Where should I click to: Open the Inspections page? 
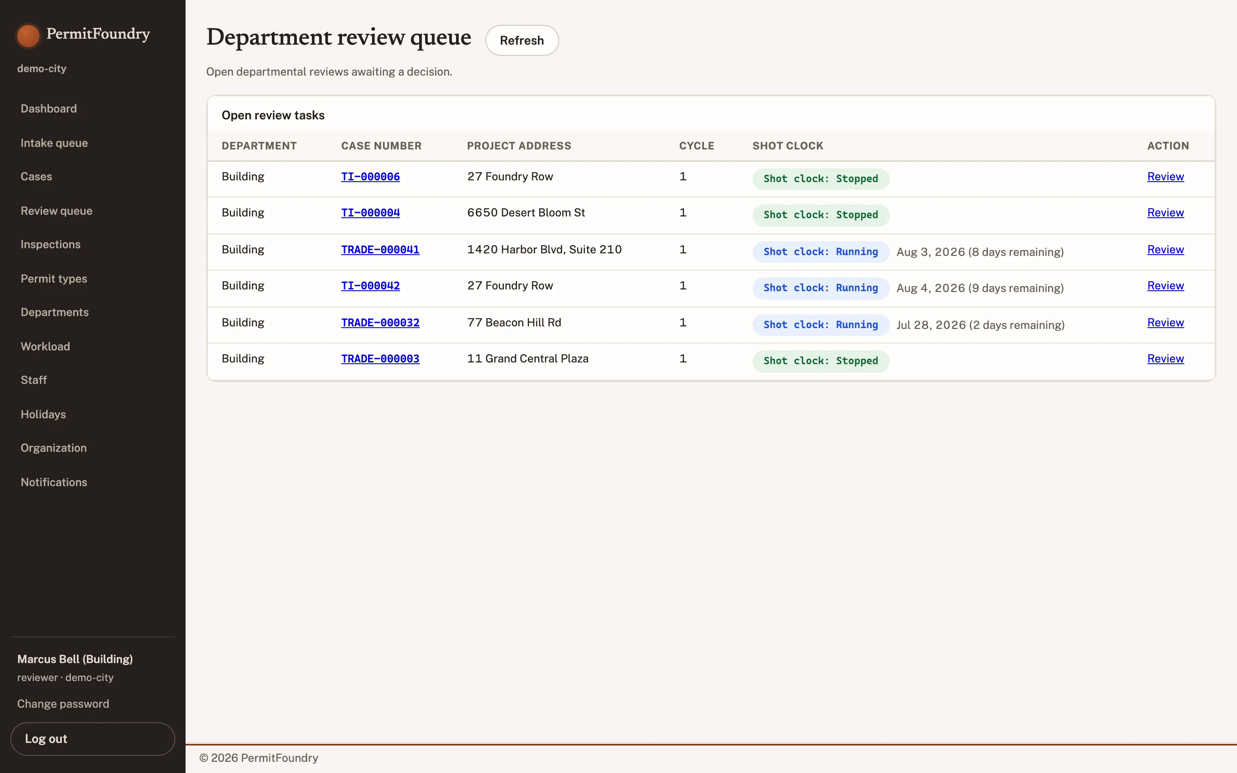pyautogui.click(x=51, y=244)
